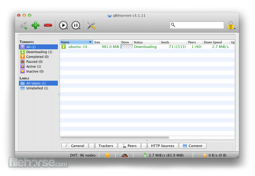Image resolution: width=255 pixels, height=176 pixels.
Task: Sort by the Size column header
Action: [x=106, y=42]
